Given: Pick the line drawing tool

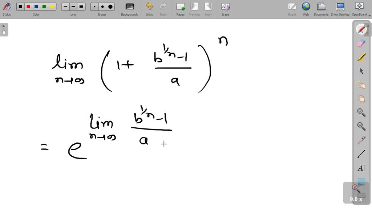Looking at the screenshot, I should point(361,154).
